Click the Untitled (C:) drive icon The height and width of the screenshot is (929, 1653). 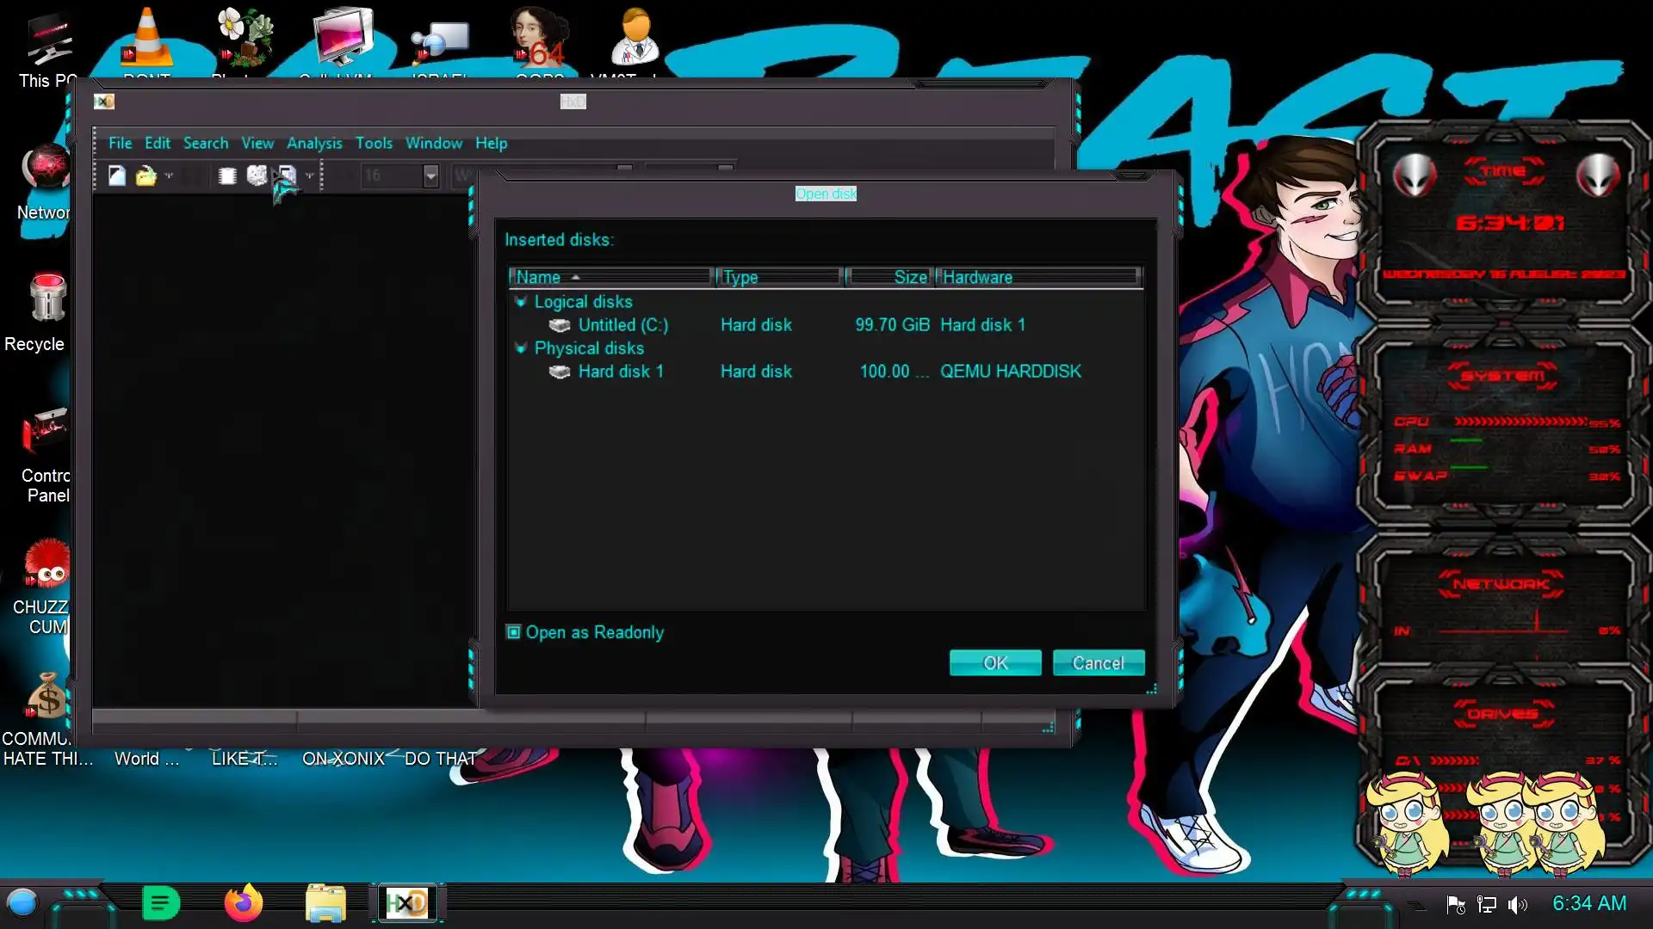pos(560,325)
